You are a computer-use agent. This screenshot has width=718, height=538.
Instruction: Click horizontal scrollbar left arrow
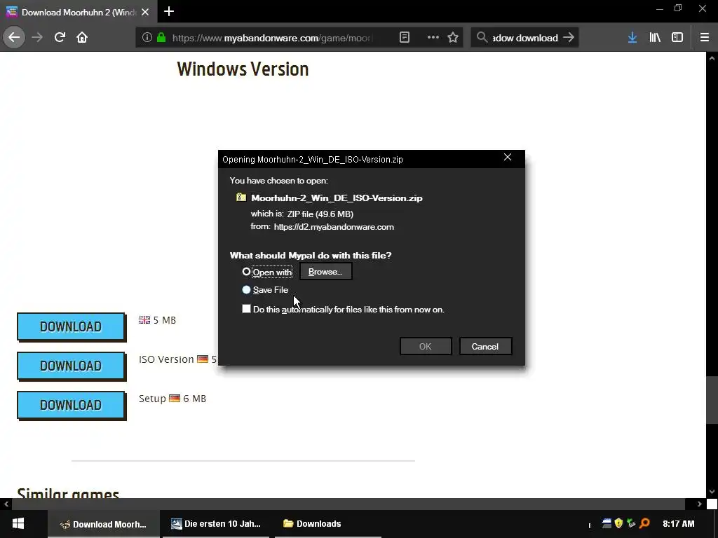[6, 504]
